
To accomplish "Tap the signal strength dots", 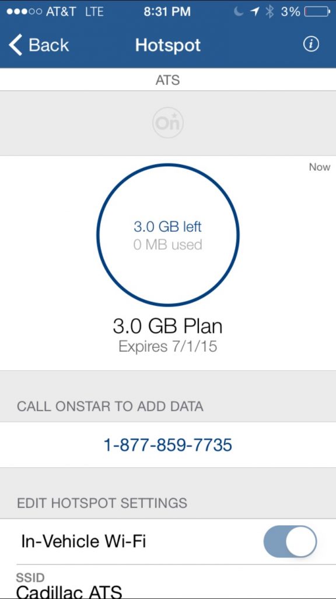I will [23, 12].
